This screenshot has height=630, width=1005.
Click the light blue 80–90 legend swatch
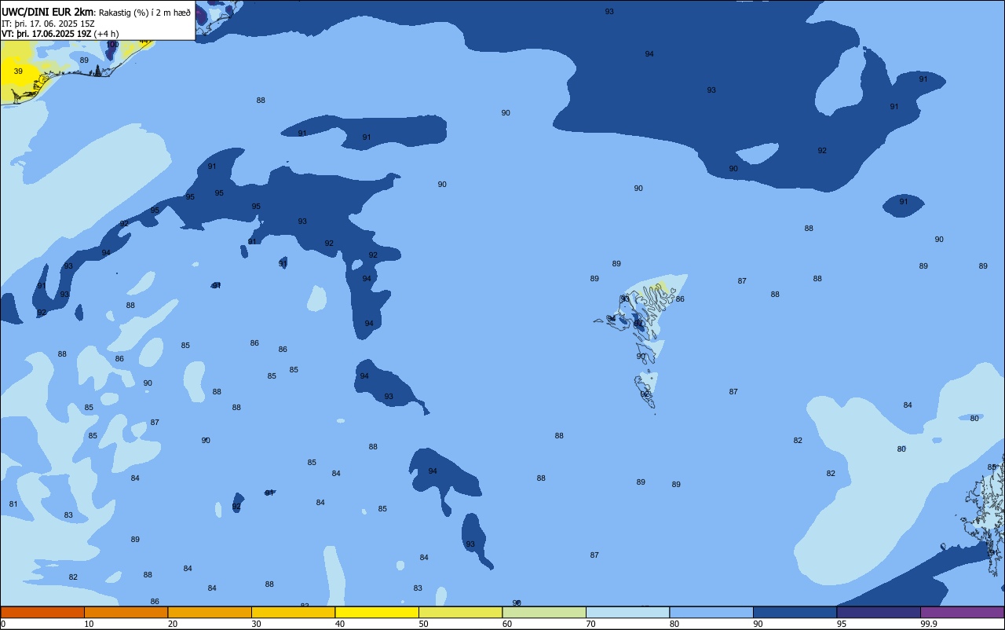[711, 612]
